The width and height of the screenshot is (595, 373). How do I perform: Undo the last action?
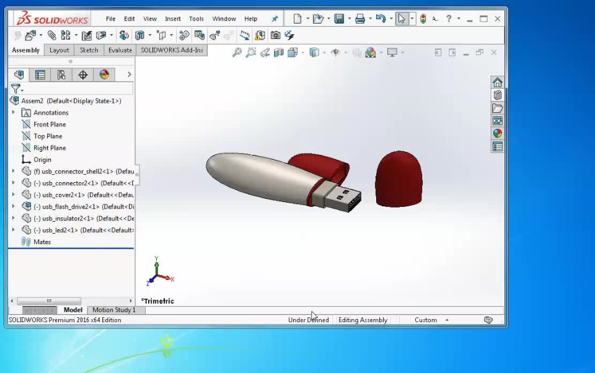tap(381, 19)
